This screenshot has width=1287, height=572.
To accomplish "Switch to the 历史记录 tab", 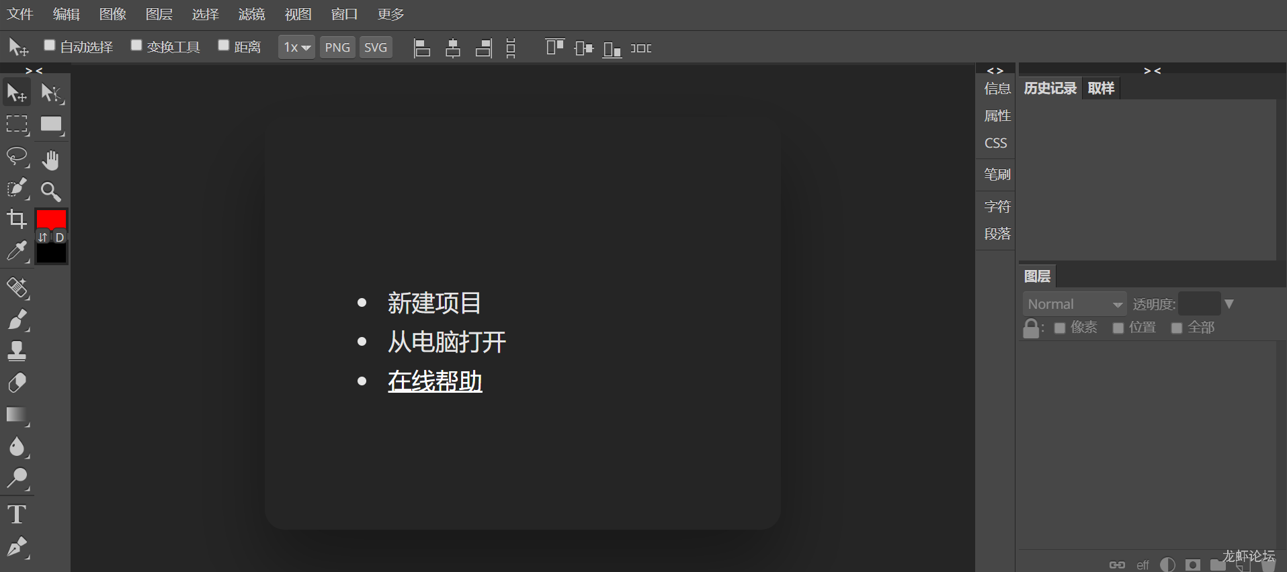I will click(x=1050, y=88).
